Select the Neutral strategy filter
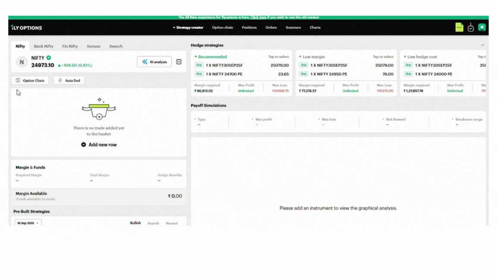Image resolution: width=497 pixels, height=279 pixels. (x=172, y=223)
